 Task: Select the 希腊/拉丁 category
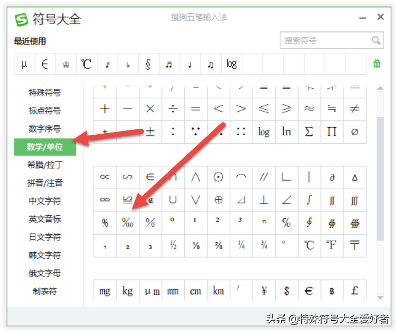click(x=45, y=165)
